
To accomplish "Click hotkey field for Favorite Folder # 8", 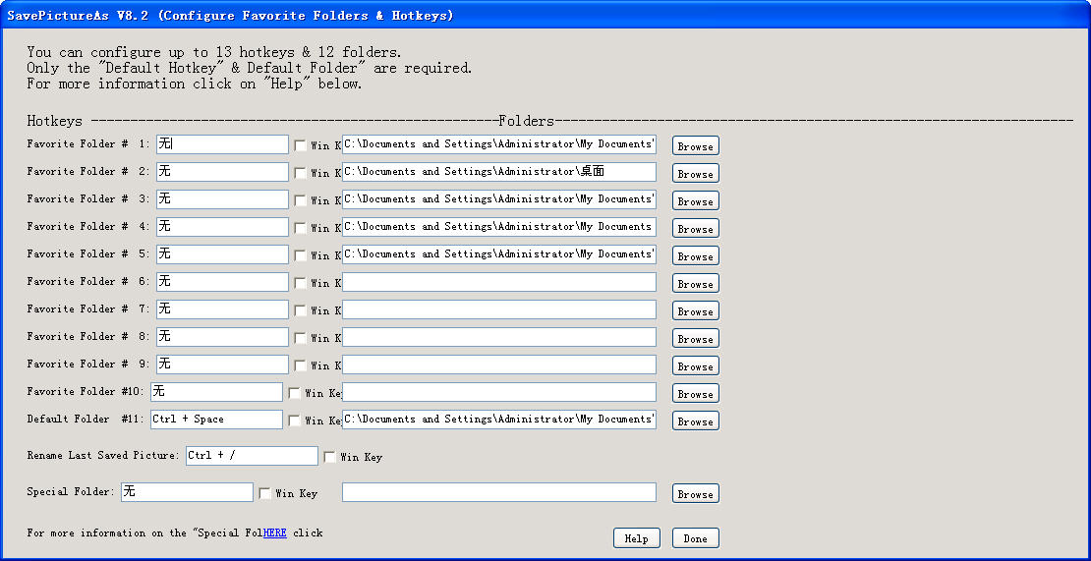I will coord(223,336).
